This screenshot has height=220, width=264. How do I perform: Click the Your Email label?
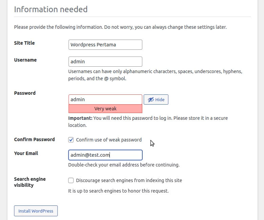(26, 153)
